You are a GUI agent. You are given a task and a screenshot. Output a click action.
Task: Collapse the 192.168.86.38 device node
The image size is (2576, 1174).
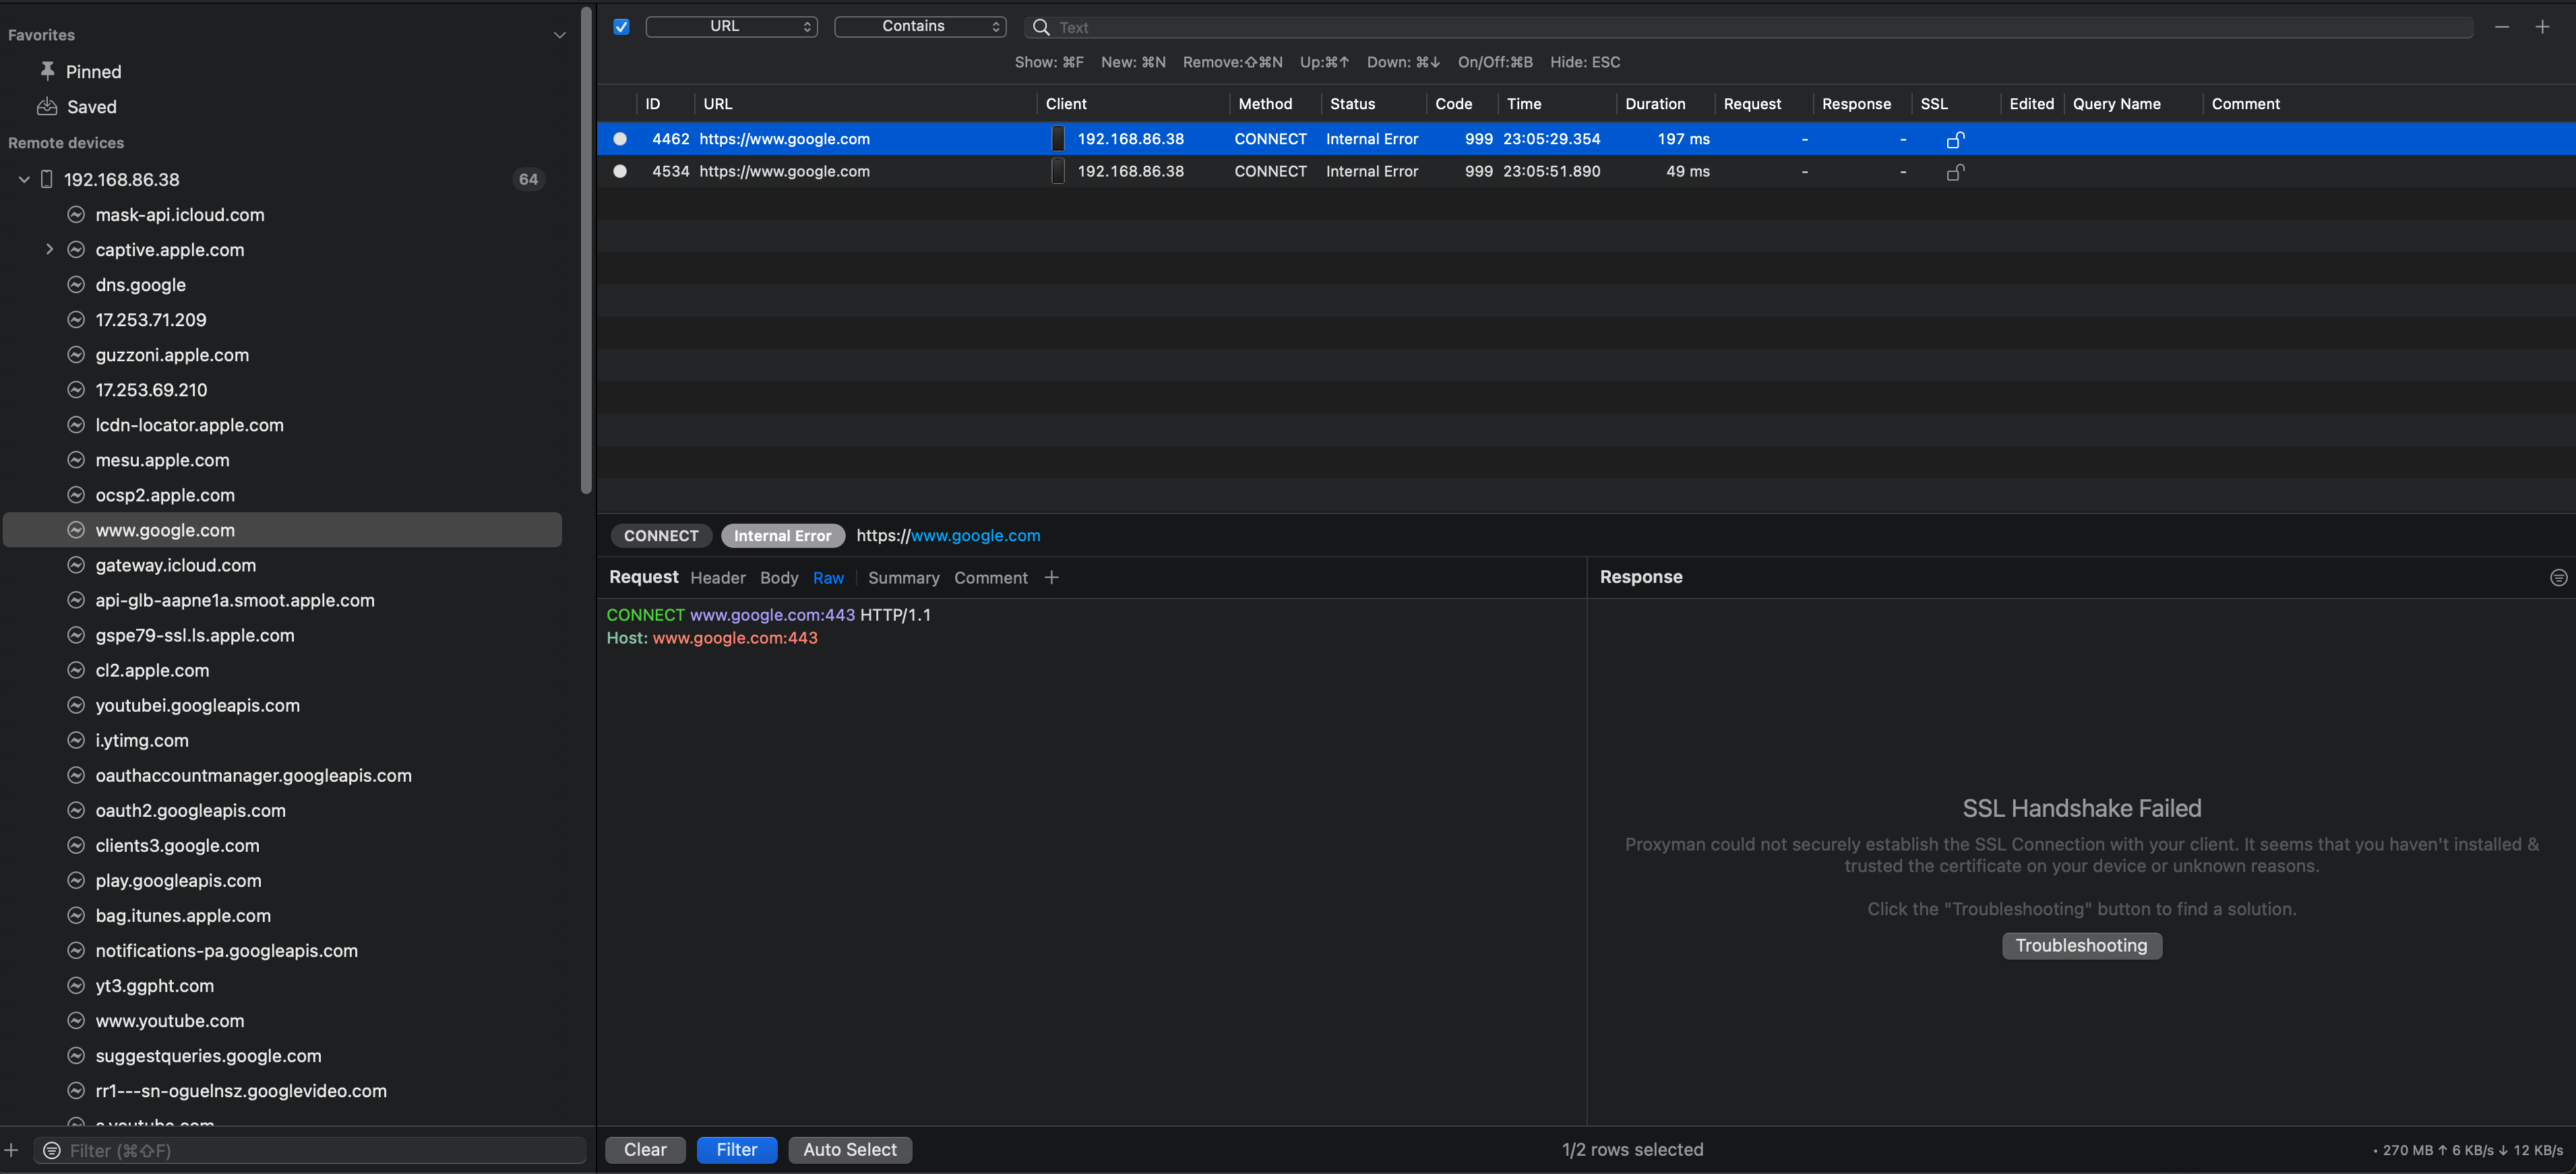(x=24, y=180)
